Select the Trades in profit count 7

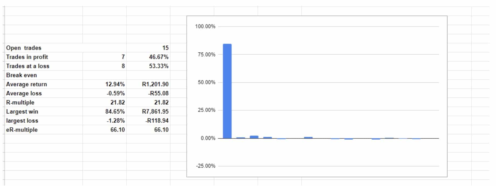tap(104, 57)
